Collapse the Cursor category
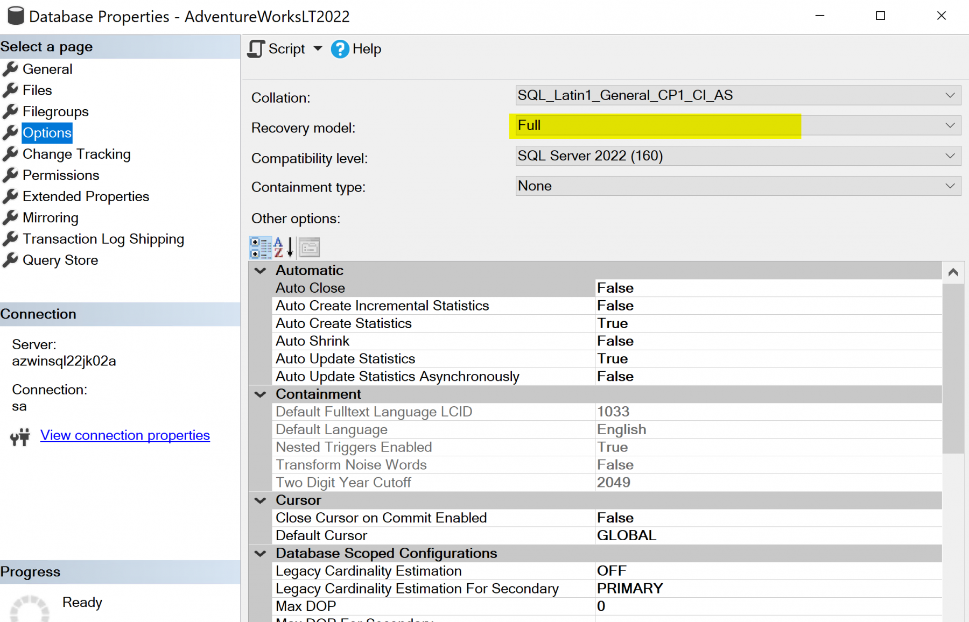 tap(261, 500)
